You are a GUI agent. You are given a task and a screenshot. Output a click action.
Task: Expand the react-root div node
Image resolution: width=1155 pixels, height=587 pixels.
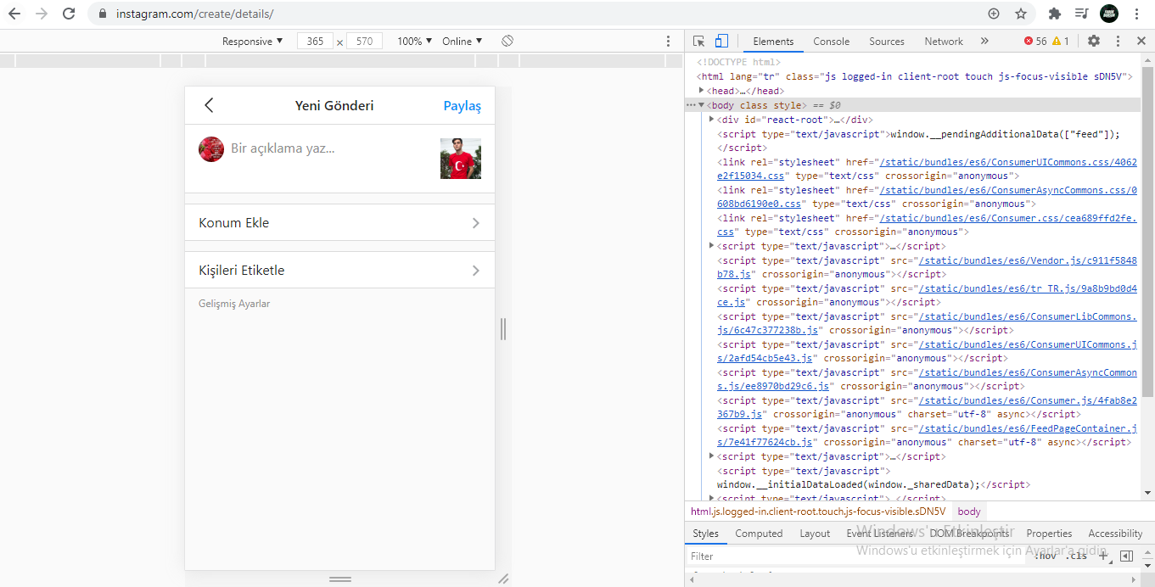point(711,120)
